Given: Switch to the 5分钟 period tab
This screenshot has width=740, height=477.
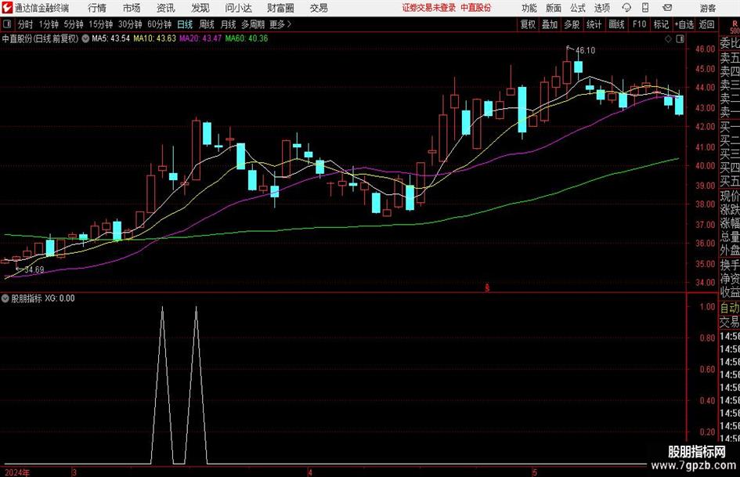Looking at the screenshot, I should [x=74, y=24].
